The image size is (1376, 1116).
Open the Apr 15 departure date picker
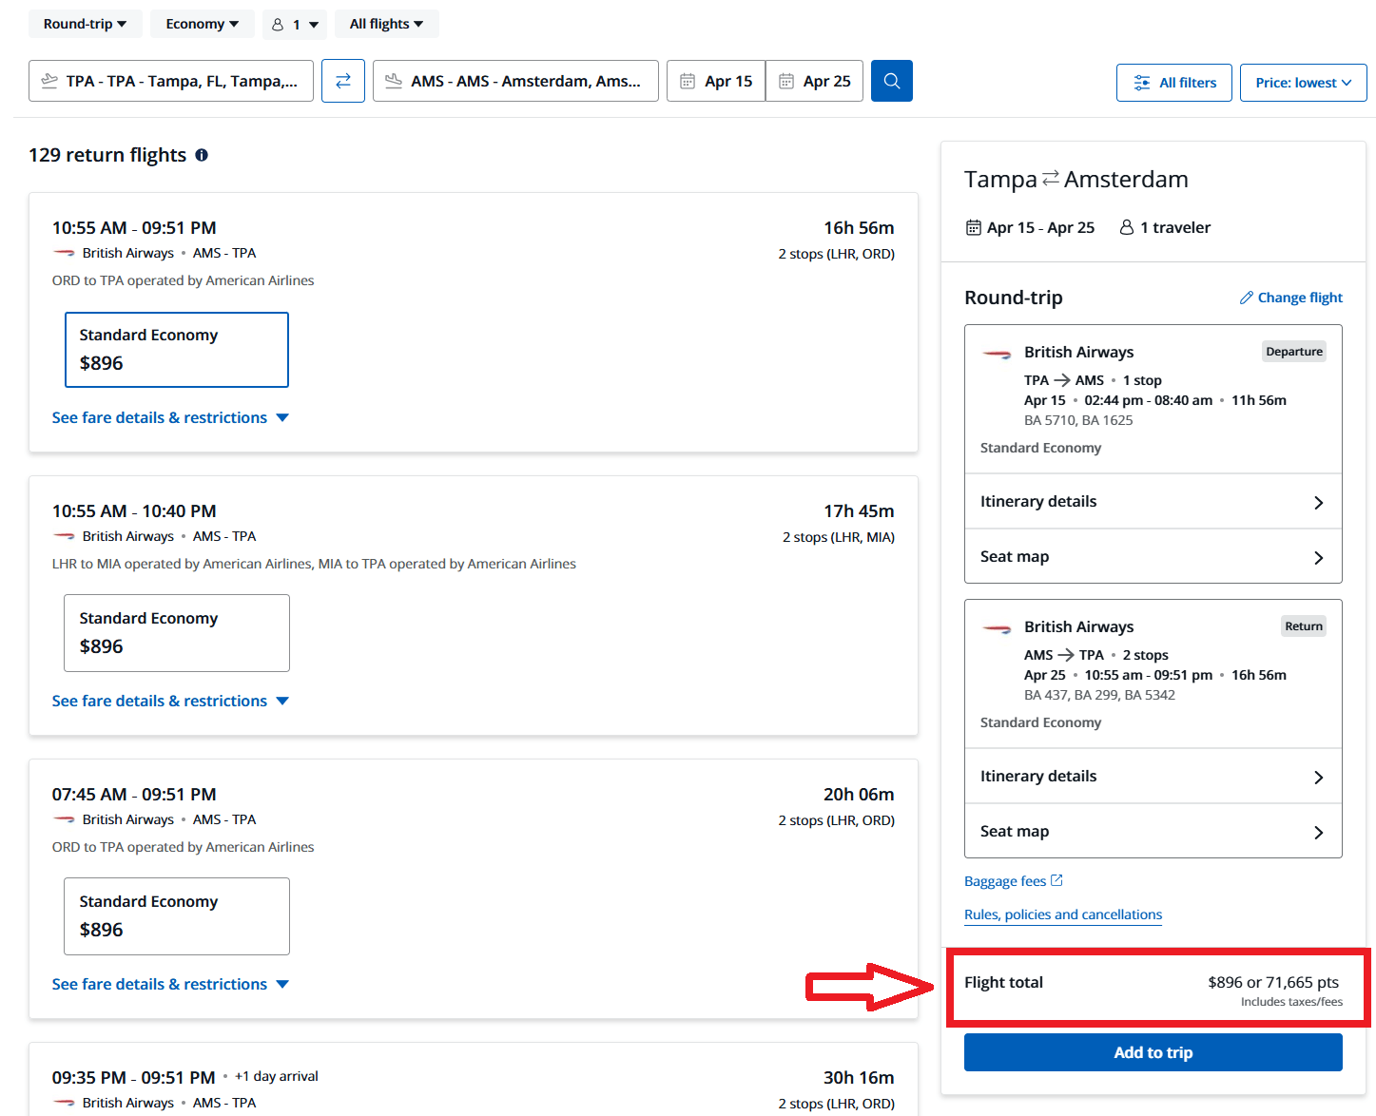716,81
